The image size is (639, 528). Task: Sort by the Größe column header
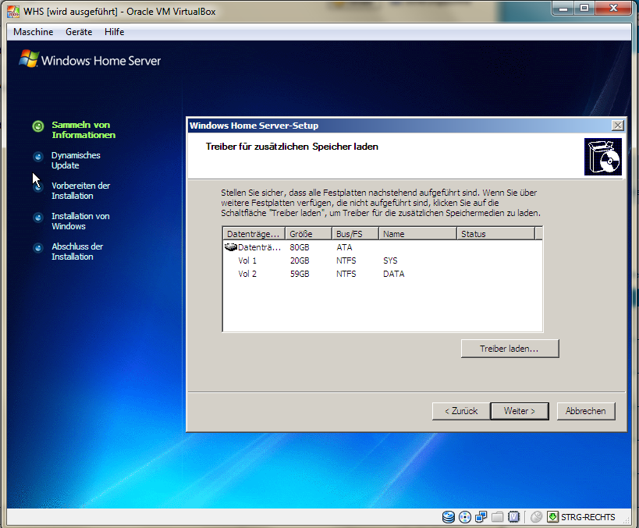click(308, 234)
